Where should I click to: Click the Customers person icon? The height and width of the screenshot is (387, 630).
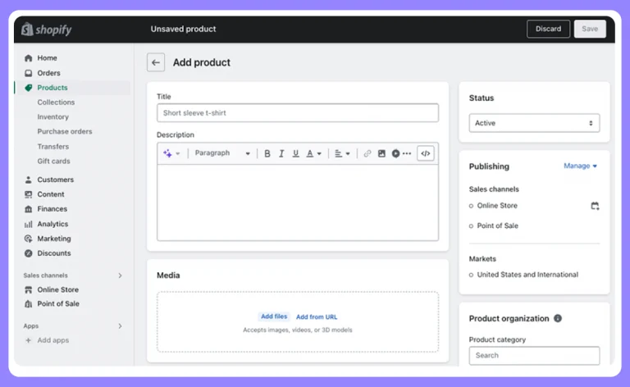point(28,180)
